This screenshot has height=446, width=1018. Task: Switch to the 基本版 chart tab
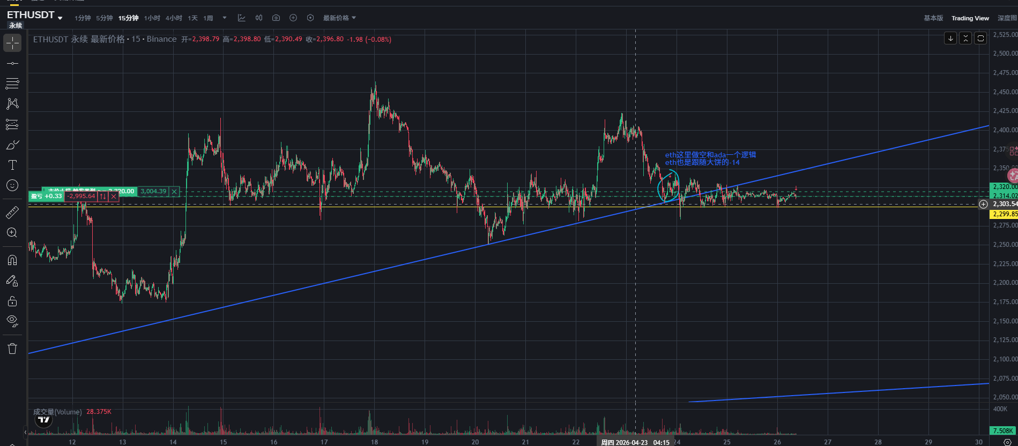[x=933, y=18]
